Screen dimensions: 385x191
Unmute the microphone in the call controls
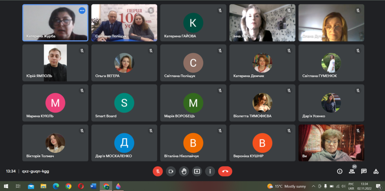(158, 171)
